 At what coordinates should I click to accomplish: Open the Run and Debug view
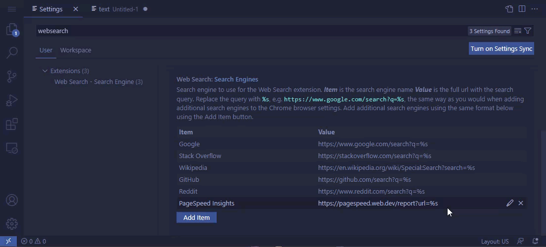pyautogui.click(x=12, y=101)
